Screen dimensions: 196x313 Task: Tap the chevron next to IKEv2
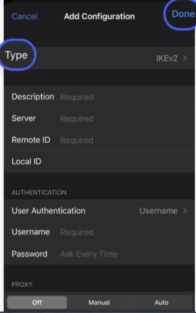click(185, 58)
